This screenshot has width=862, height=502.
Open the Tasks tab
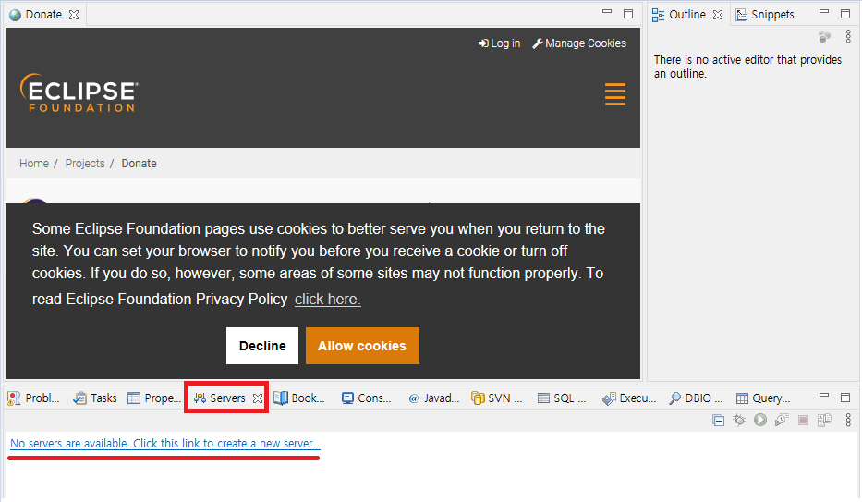point(95,398)
